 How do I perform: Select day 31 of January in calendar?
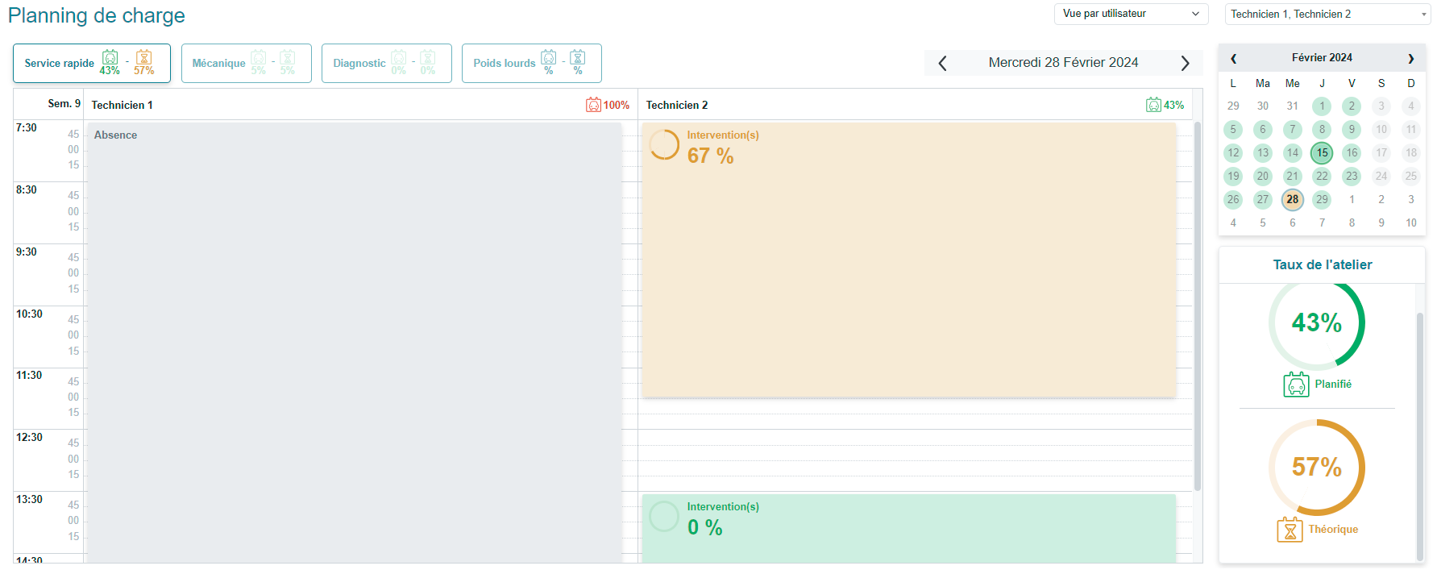[x=1293, y=106]
